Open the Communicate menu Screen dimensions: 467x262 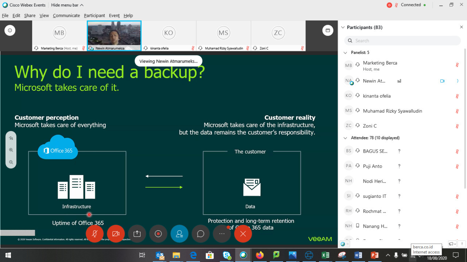(66, 16)
